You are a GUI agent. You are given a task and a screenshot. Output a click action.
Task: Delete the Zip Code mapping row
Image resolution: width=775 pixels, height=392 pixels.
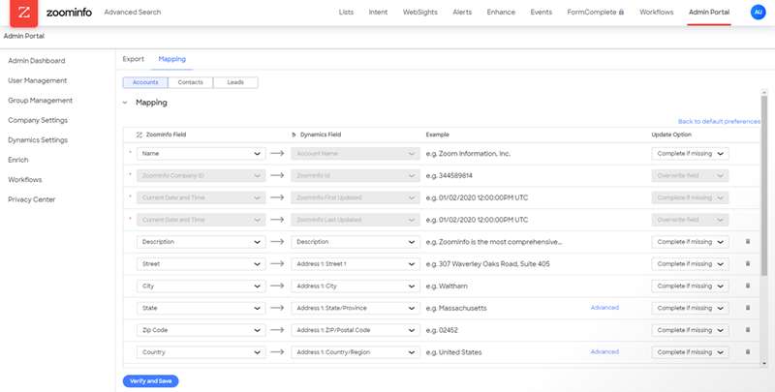pos(747,330)
